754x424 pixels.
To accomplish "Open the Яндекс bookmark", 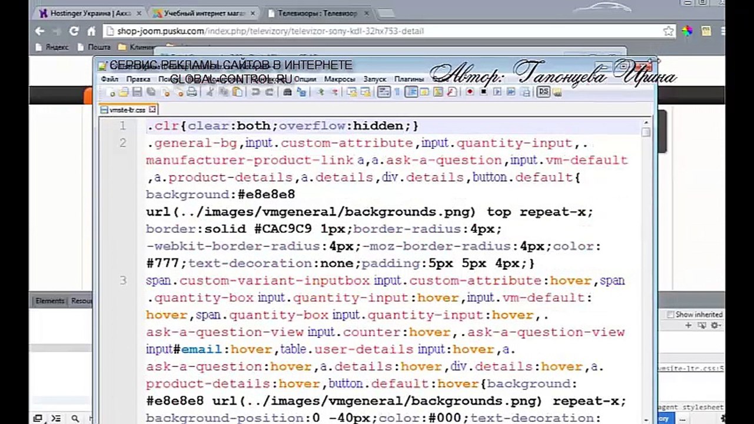I will coord(52,47).
